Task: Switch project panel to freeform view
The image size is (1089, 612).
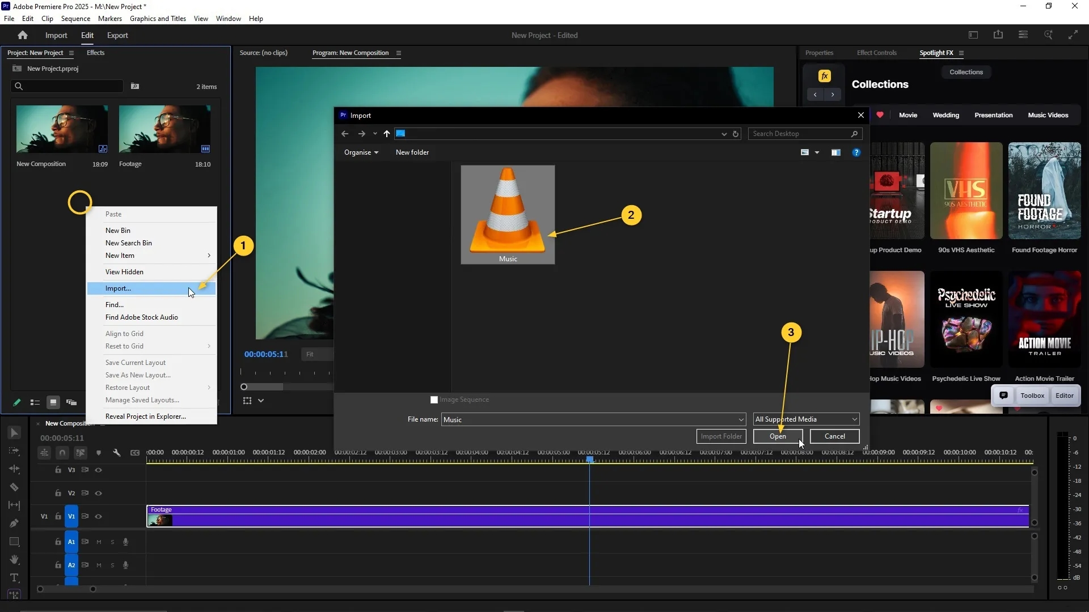Action: click(x=71, y=402)
